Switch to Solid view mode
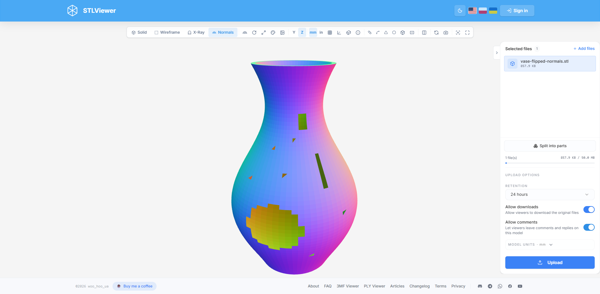Viewport: 600px width, 294px height. click(x=139, y=32)
